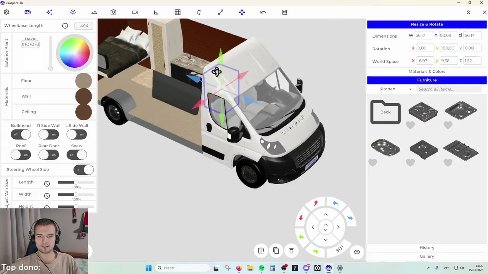
Task: Click the Dimensions width input field
Action: coord(424,35)
